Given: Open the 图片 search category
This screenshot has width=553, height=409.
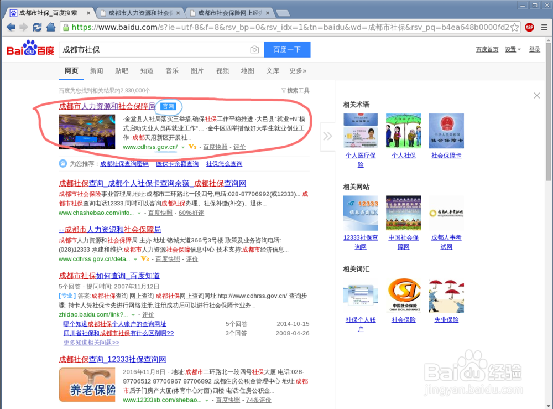Looking at the screenshot, I should point(197,71).
